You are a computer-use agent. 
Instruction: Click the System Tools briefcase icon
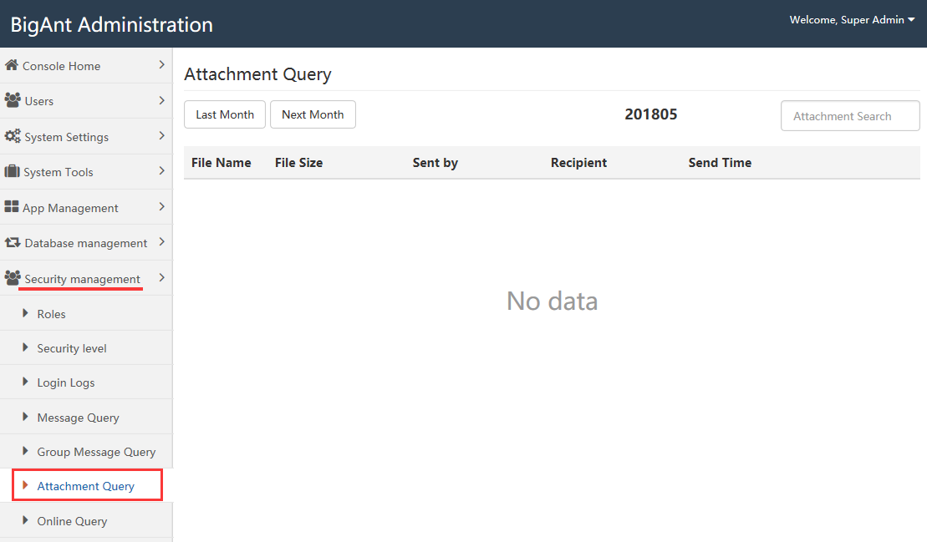coord(12,171)
